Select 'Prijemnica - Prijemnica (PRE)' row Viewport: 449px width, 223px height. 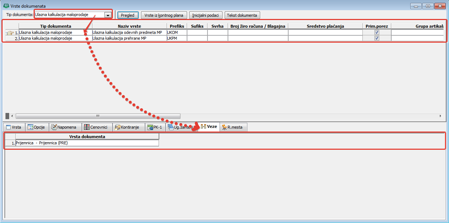pyautogui.click(x=87, y=143)
